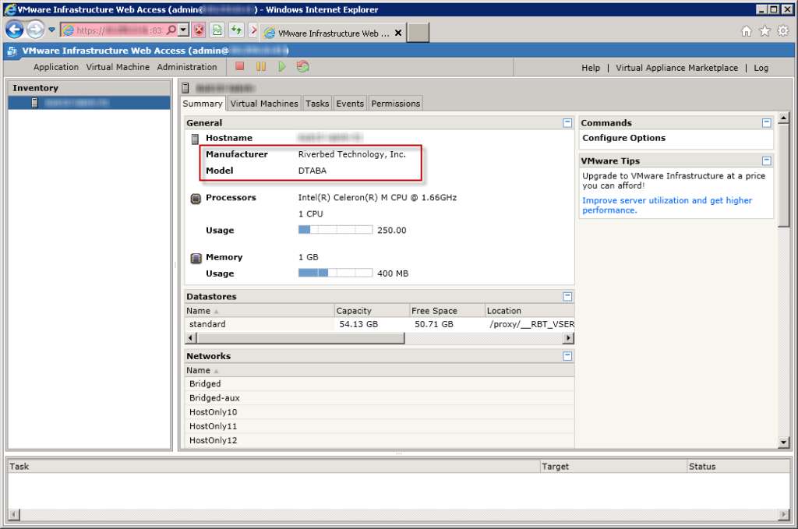Click the browser Home icon
798x529 pixels.
coord(746,31)
